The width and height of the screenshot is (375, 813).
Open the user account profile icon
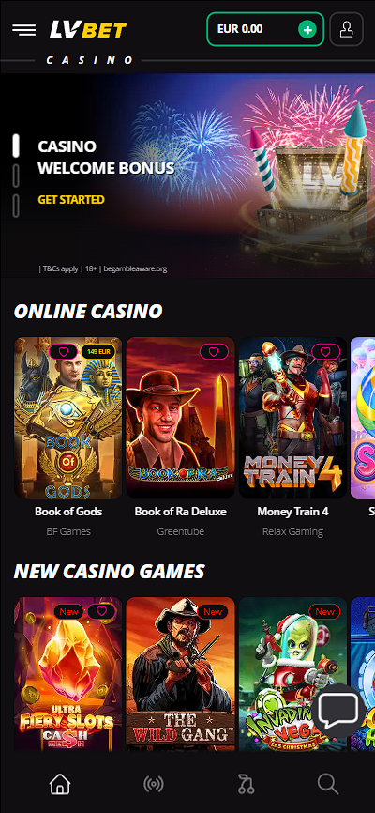click(347, 29)
